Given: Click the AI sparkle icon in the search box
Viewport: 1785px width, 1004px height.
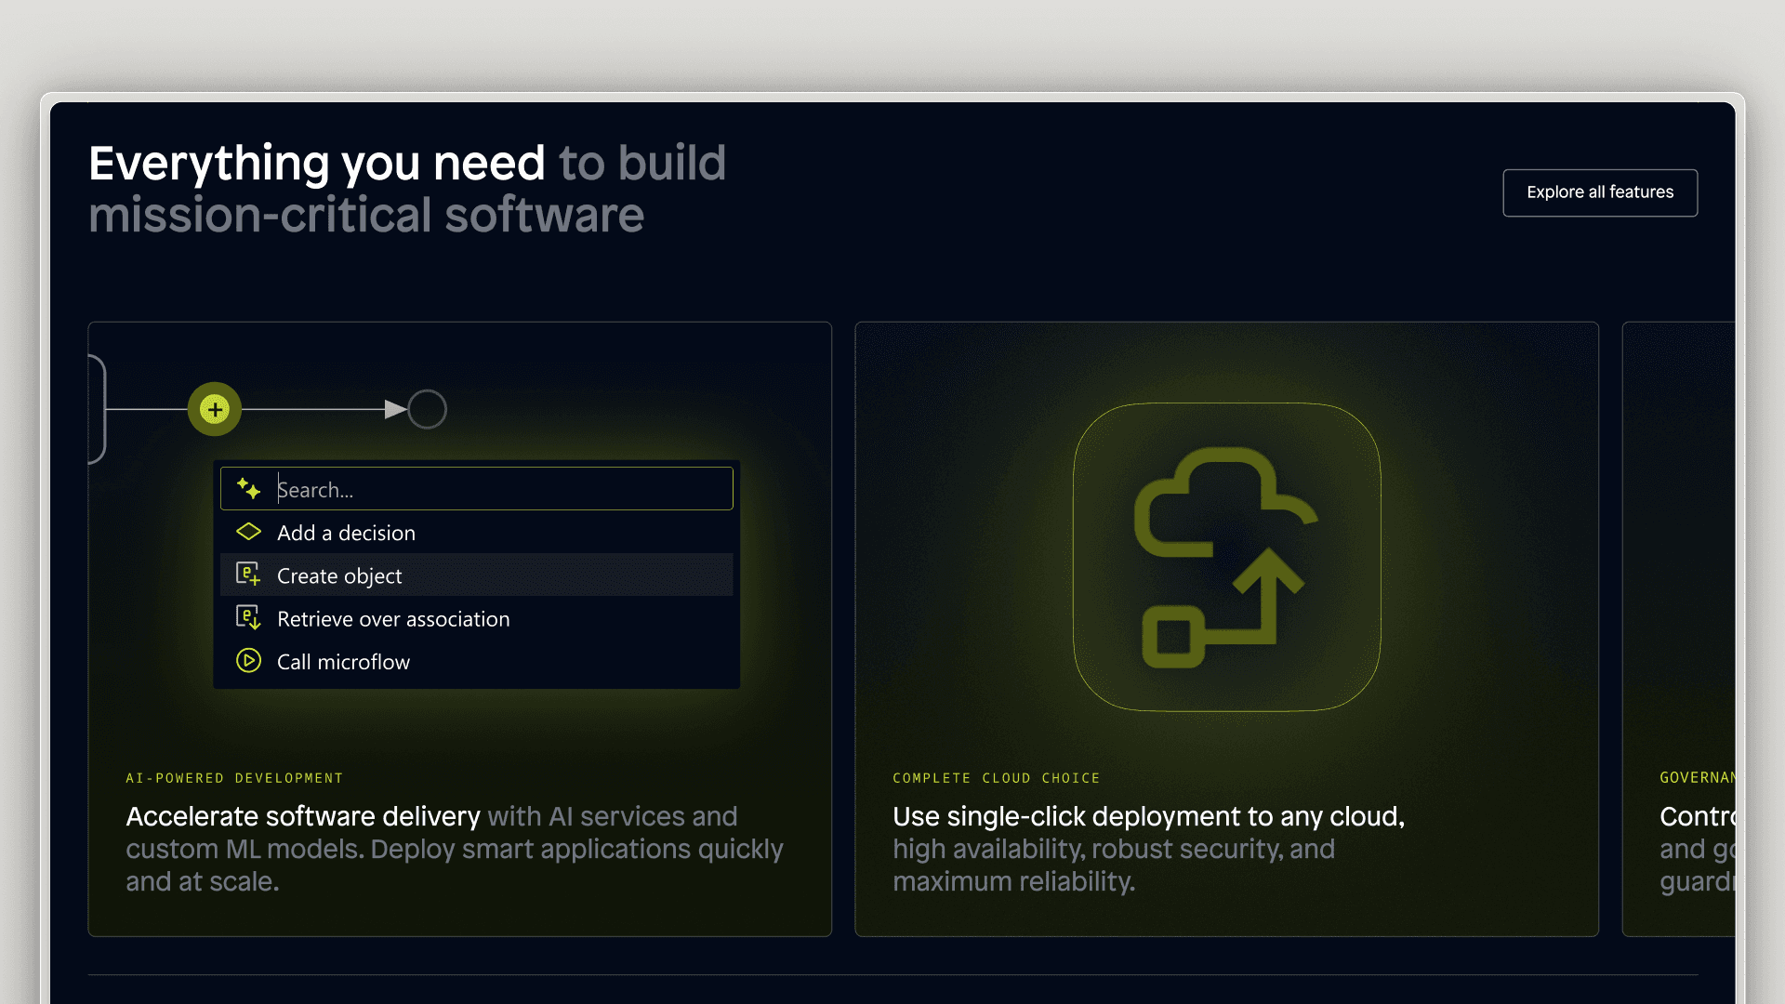Looking at the screenshot, I should [x=248, y=489].
